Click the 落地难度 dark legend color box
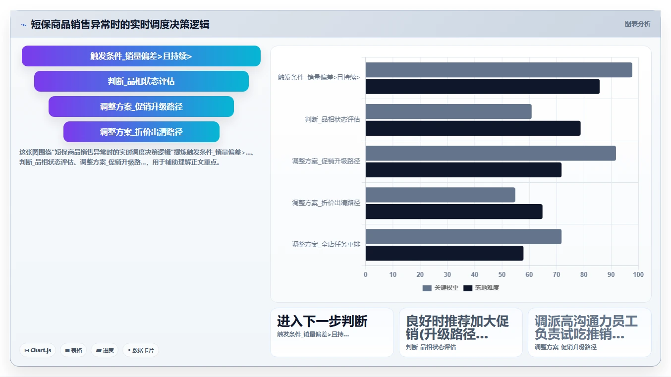The height and width of the screenshot is (377, 671). 468,288
